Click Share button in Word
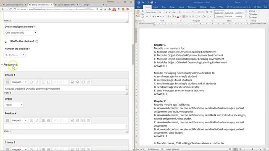Screen dimensions: 269x151 (258, 7)
